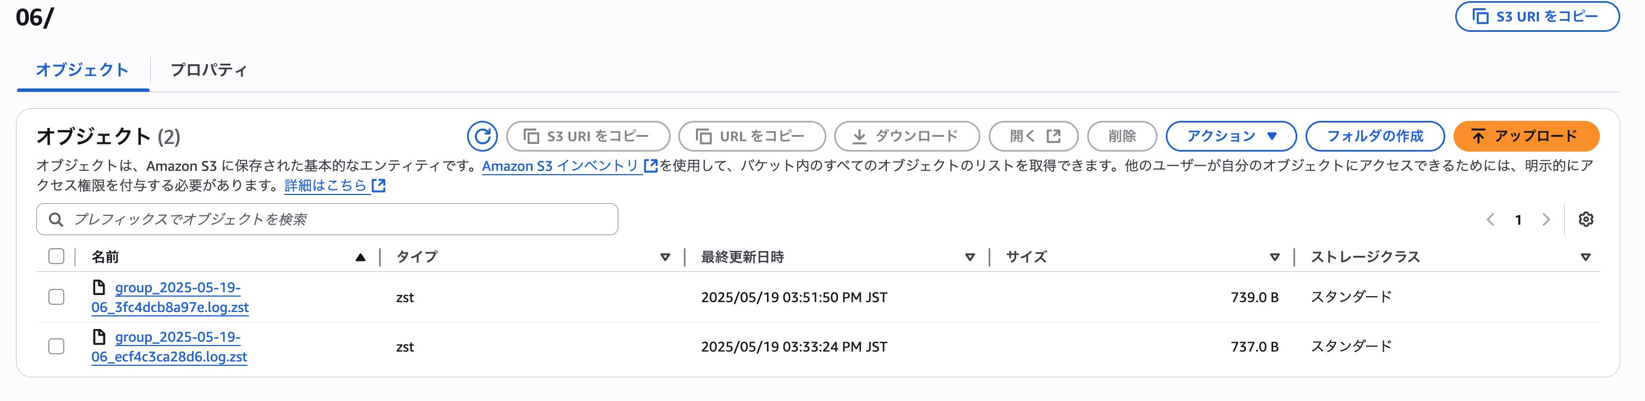Switch to the Properties tab
Screen dimensions: 1645x401
point(208,70)
